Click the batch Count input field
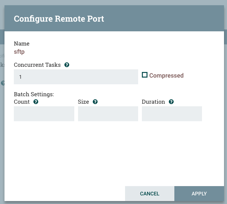Image resolution: width=227 pixels, height=204 pixels. tap(44, 114)
